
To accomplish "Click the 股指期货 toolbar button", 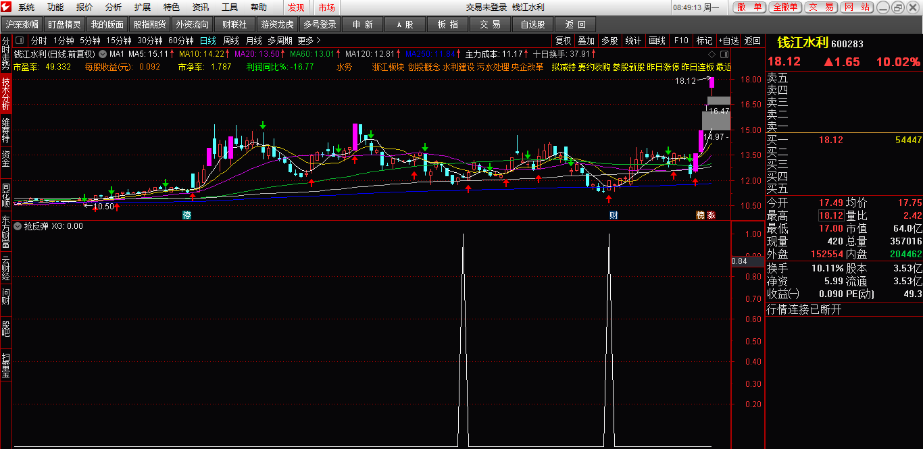I will (149, 24).
